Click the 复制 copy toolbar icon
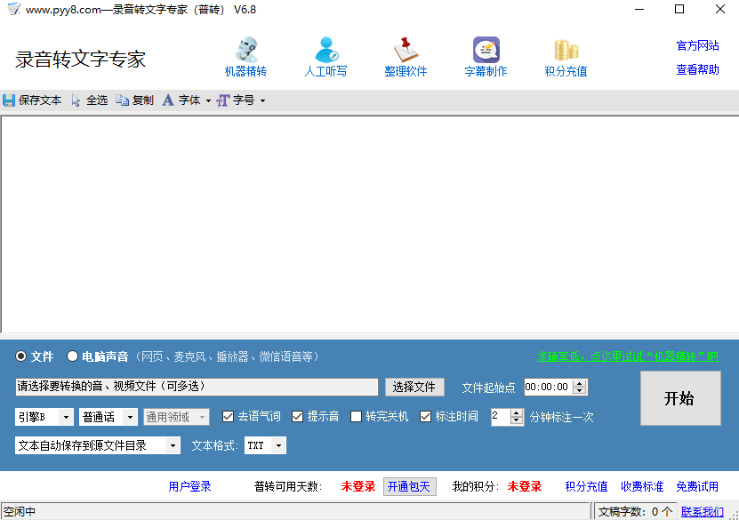The width and height of the screenshot is (739, 520). 123,100
